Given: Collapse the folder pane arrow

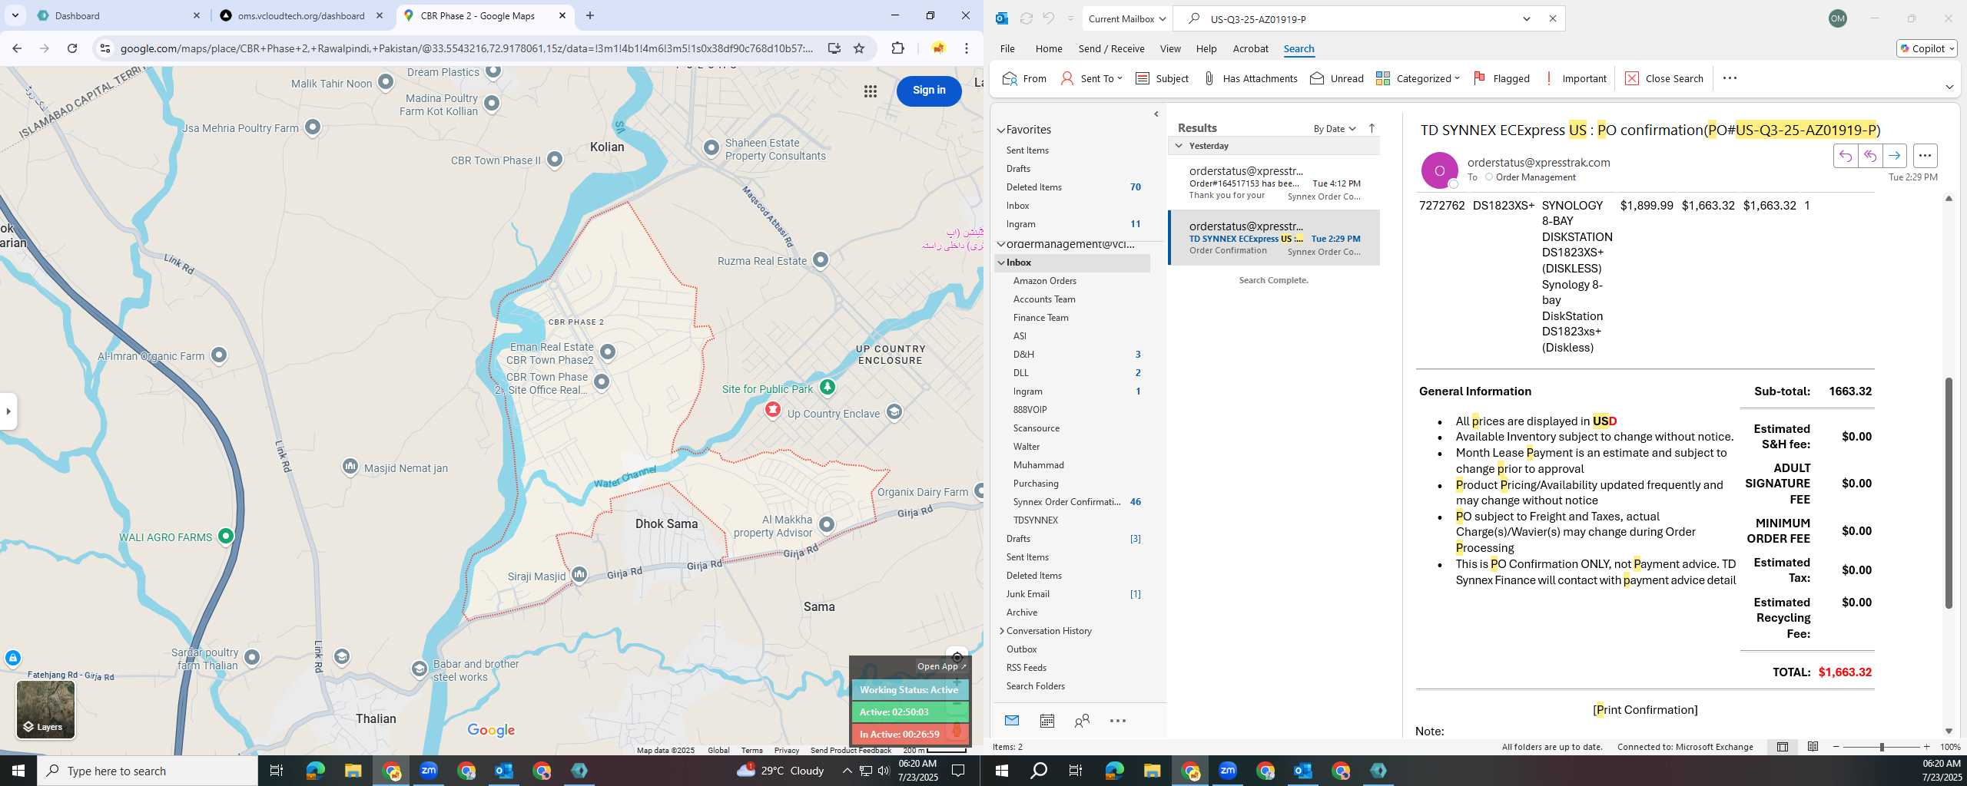Looking at the screenshot, I should [x=1156, y=114].
